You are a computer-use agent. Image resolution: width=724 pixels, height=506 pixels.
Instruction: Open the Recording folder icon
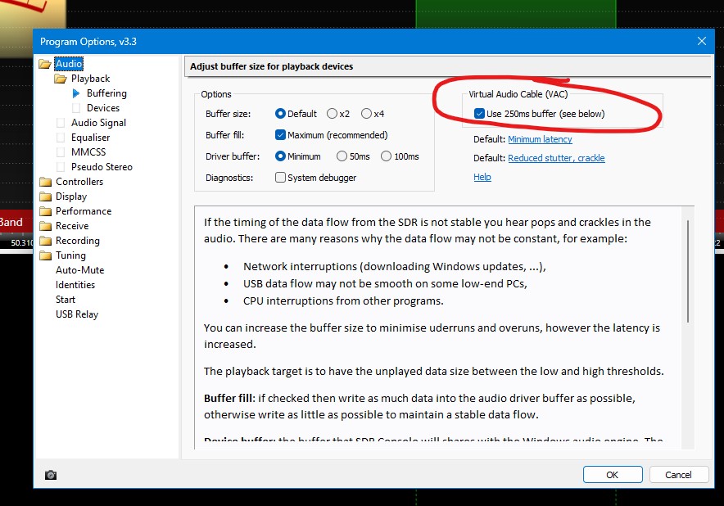(x=45, y=241)
